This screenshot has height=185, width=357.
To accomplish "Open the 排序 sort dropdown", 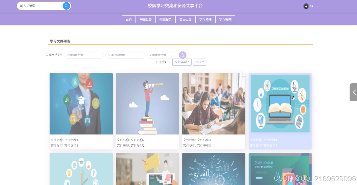I will click(x=200, y=62).
